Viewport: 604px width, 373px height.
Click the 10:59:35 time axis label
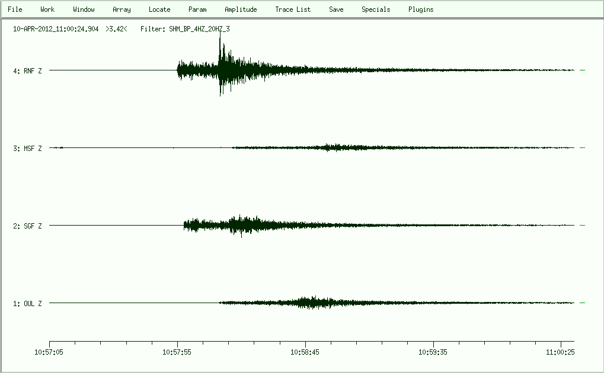(x=433, y=352)
